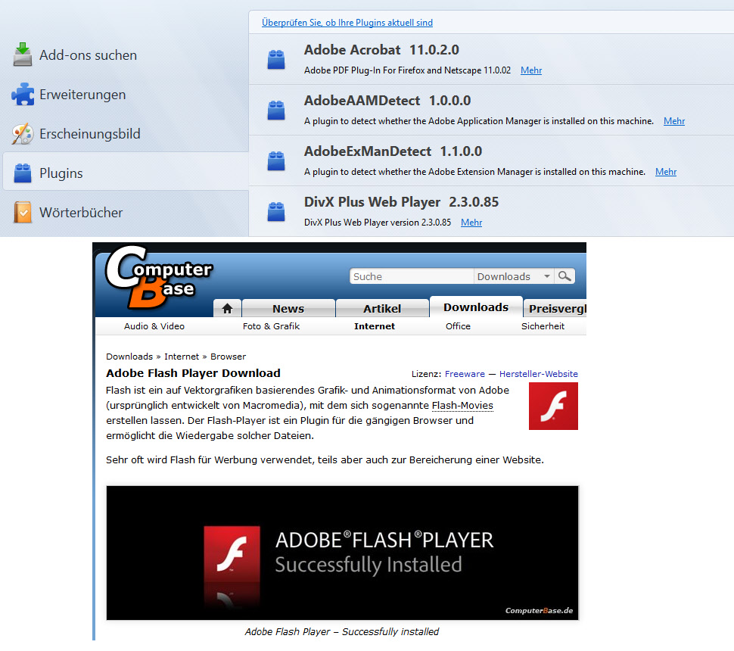Click the AdobeExManDetect 1.1.0.0 title
Screen dimensions: 734x651
coord(393,151)
